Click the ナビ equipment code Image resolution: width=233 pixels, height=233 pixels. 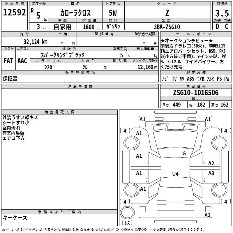pos(165,79)
